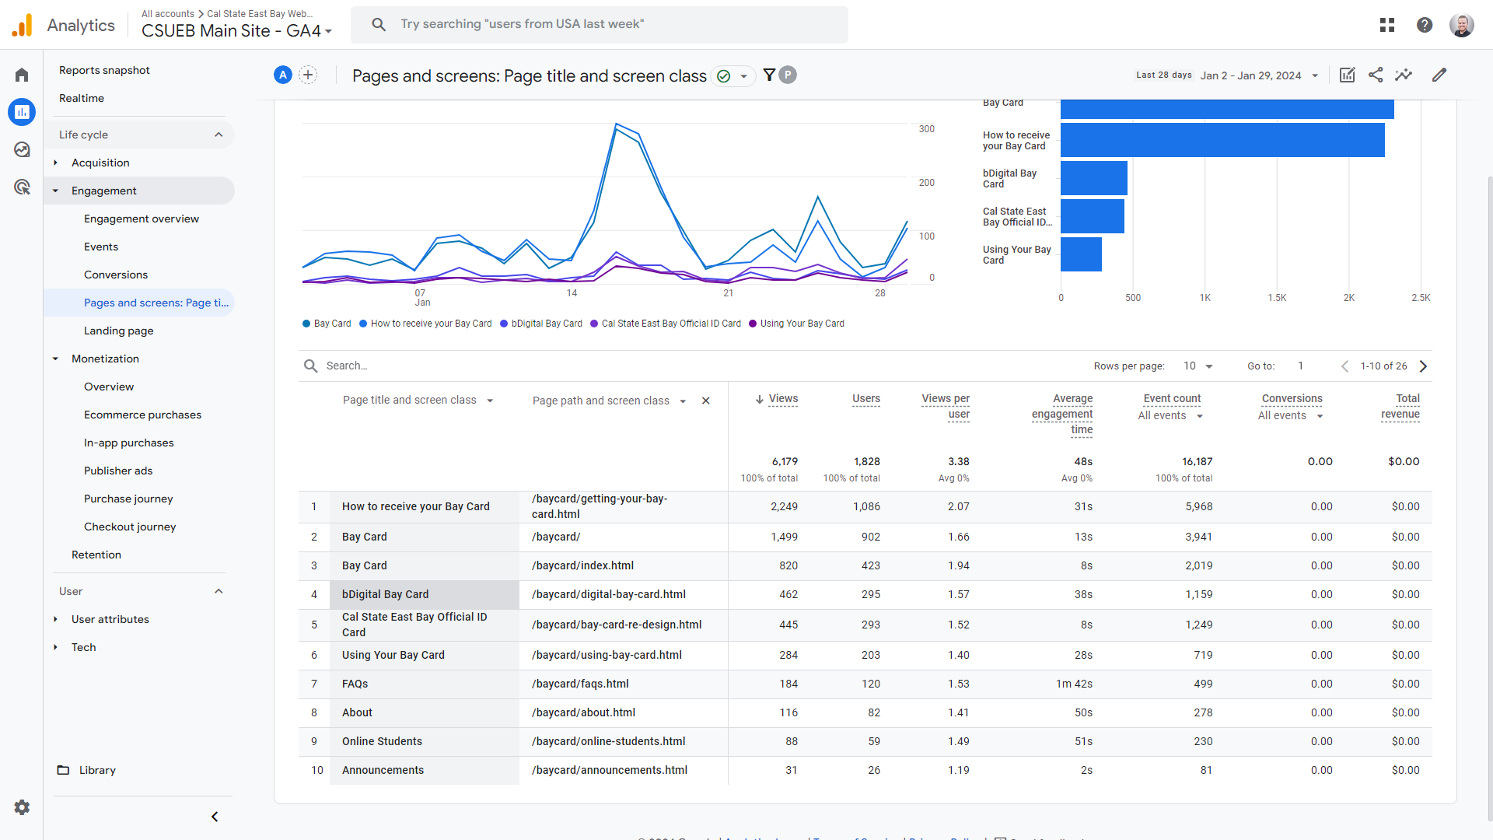Image resolution: width=1493 pixels, height=840 pixels.
Task: Open Admin settings gear icon
Action: (22, 807)
